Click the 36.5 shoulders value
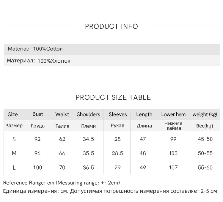Viewport: 223px width, 202px height. point(88,168)
